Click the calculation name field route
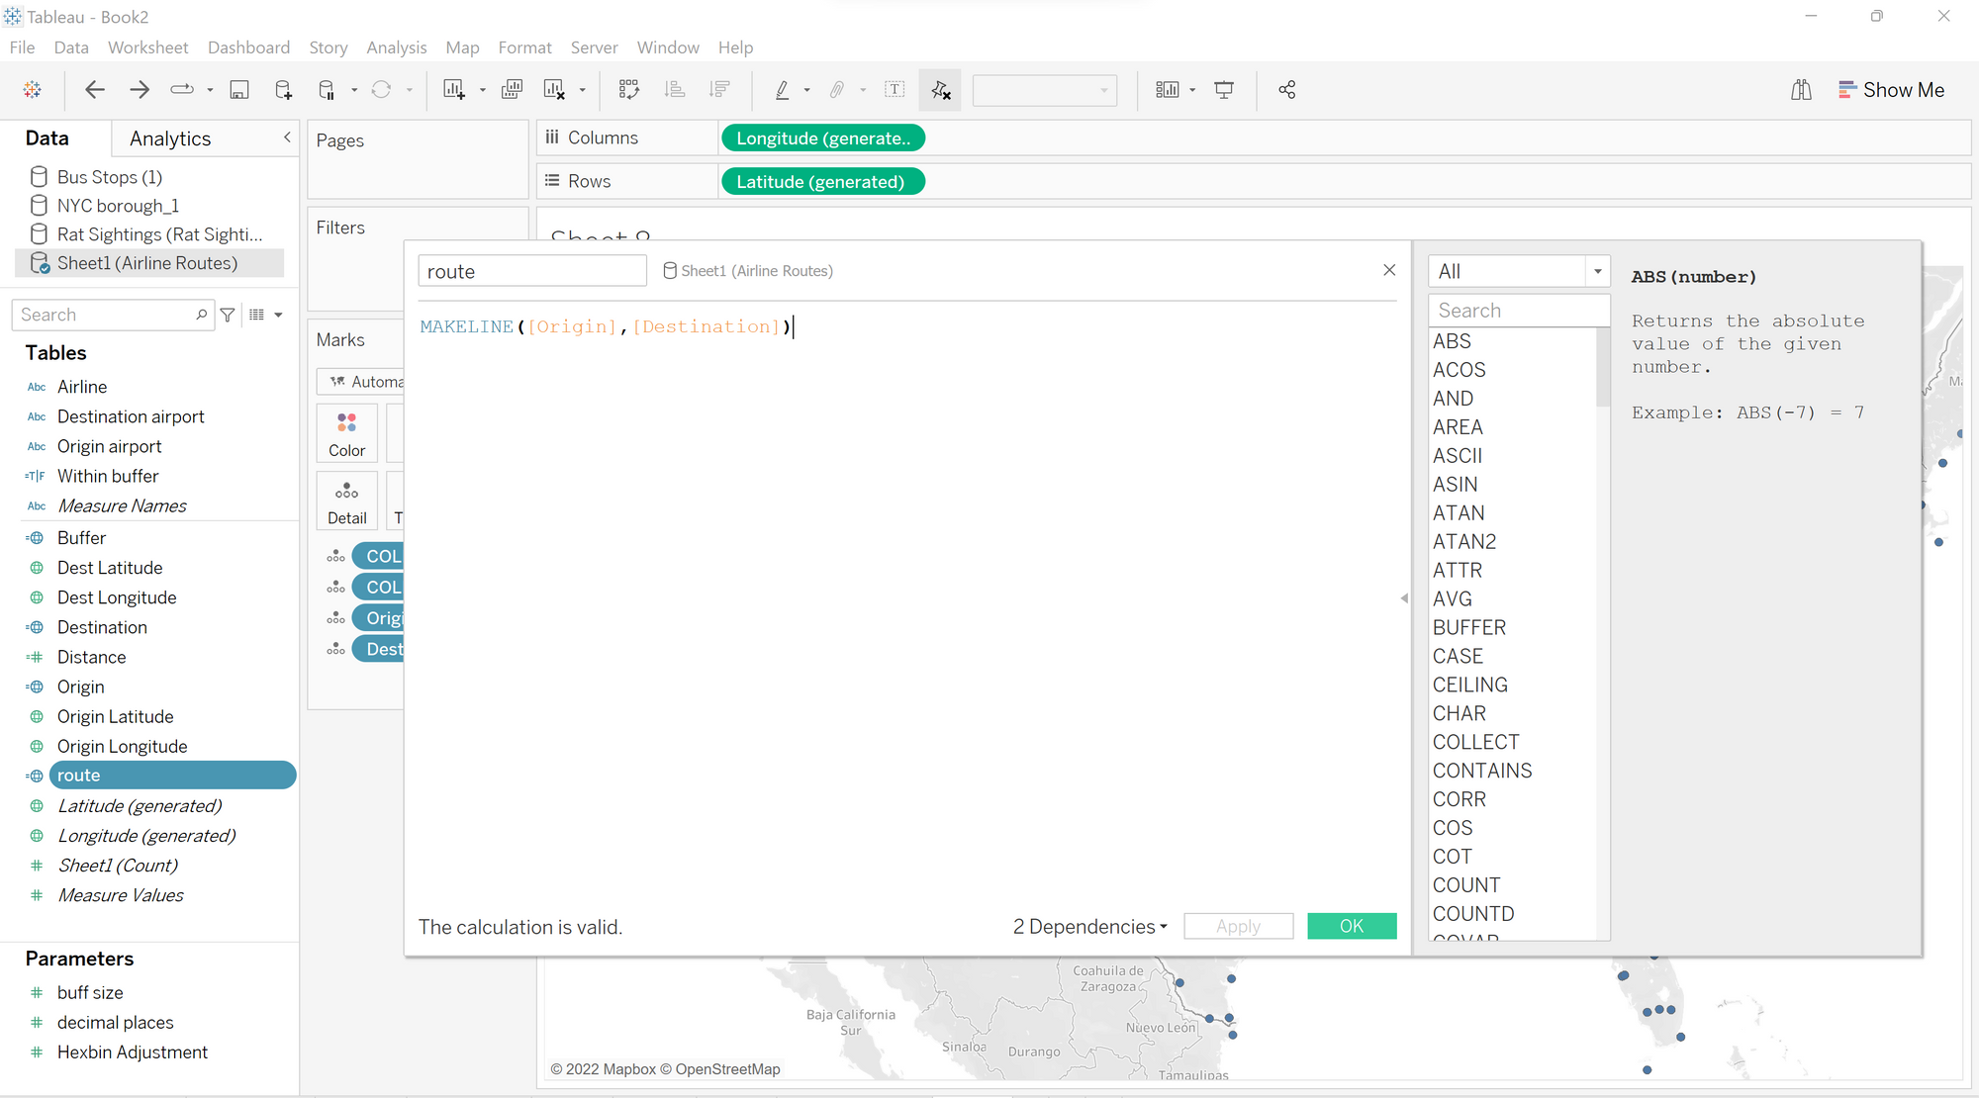 (531, 271)
